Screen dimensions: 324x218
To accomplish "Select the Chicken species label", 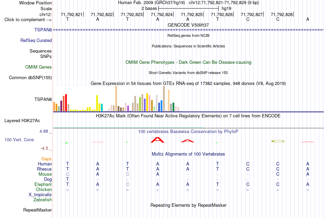I will point(44,189).
